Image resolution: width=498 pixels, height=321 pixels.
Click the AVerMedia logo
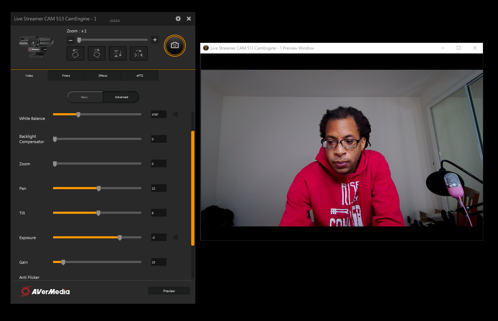[x=45, y=291]
